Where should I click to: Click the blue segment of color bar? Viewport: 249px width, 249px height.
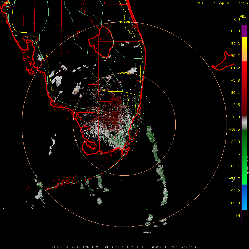[x=244, y=197]
